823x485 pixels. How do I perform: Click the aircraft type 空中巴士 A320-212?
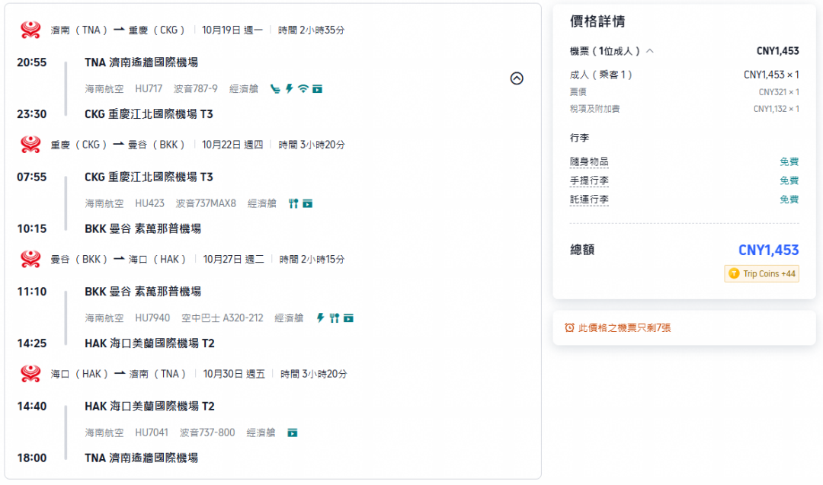[x=223, y=317]
